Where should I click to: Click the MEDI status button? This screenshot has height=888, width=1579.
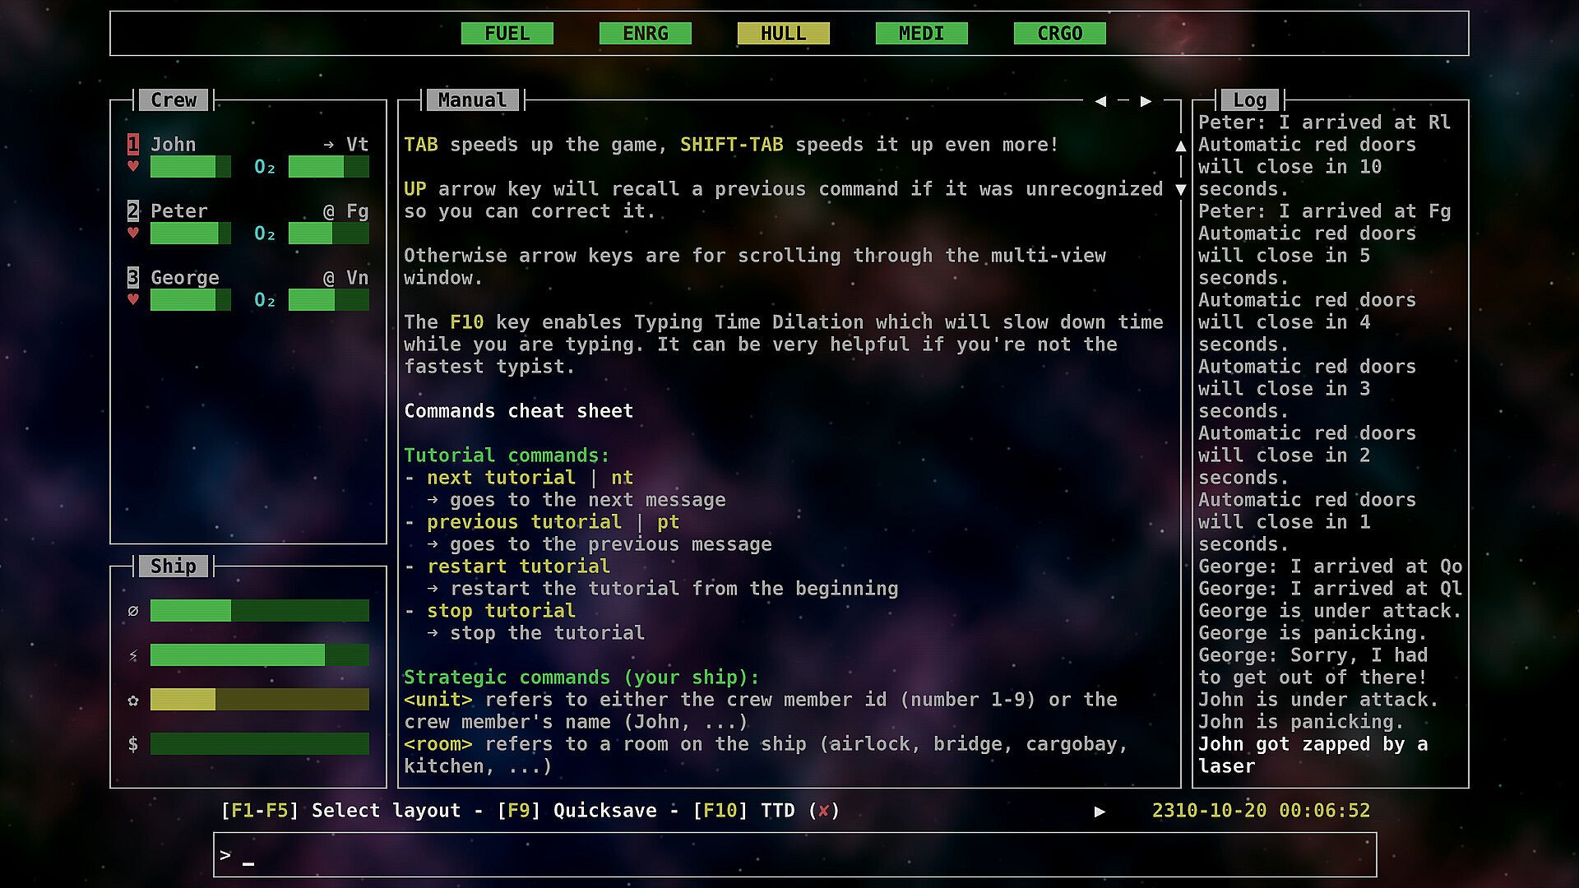pyautogui.click(x=921, y=34)
